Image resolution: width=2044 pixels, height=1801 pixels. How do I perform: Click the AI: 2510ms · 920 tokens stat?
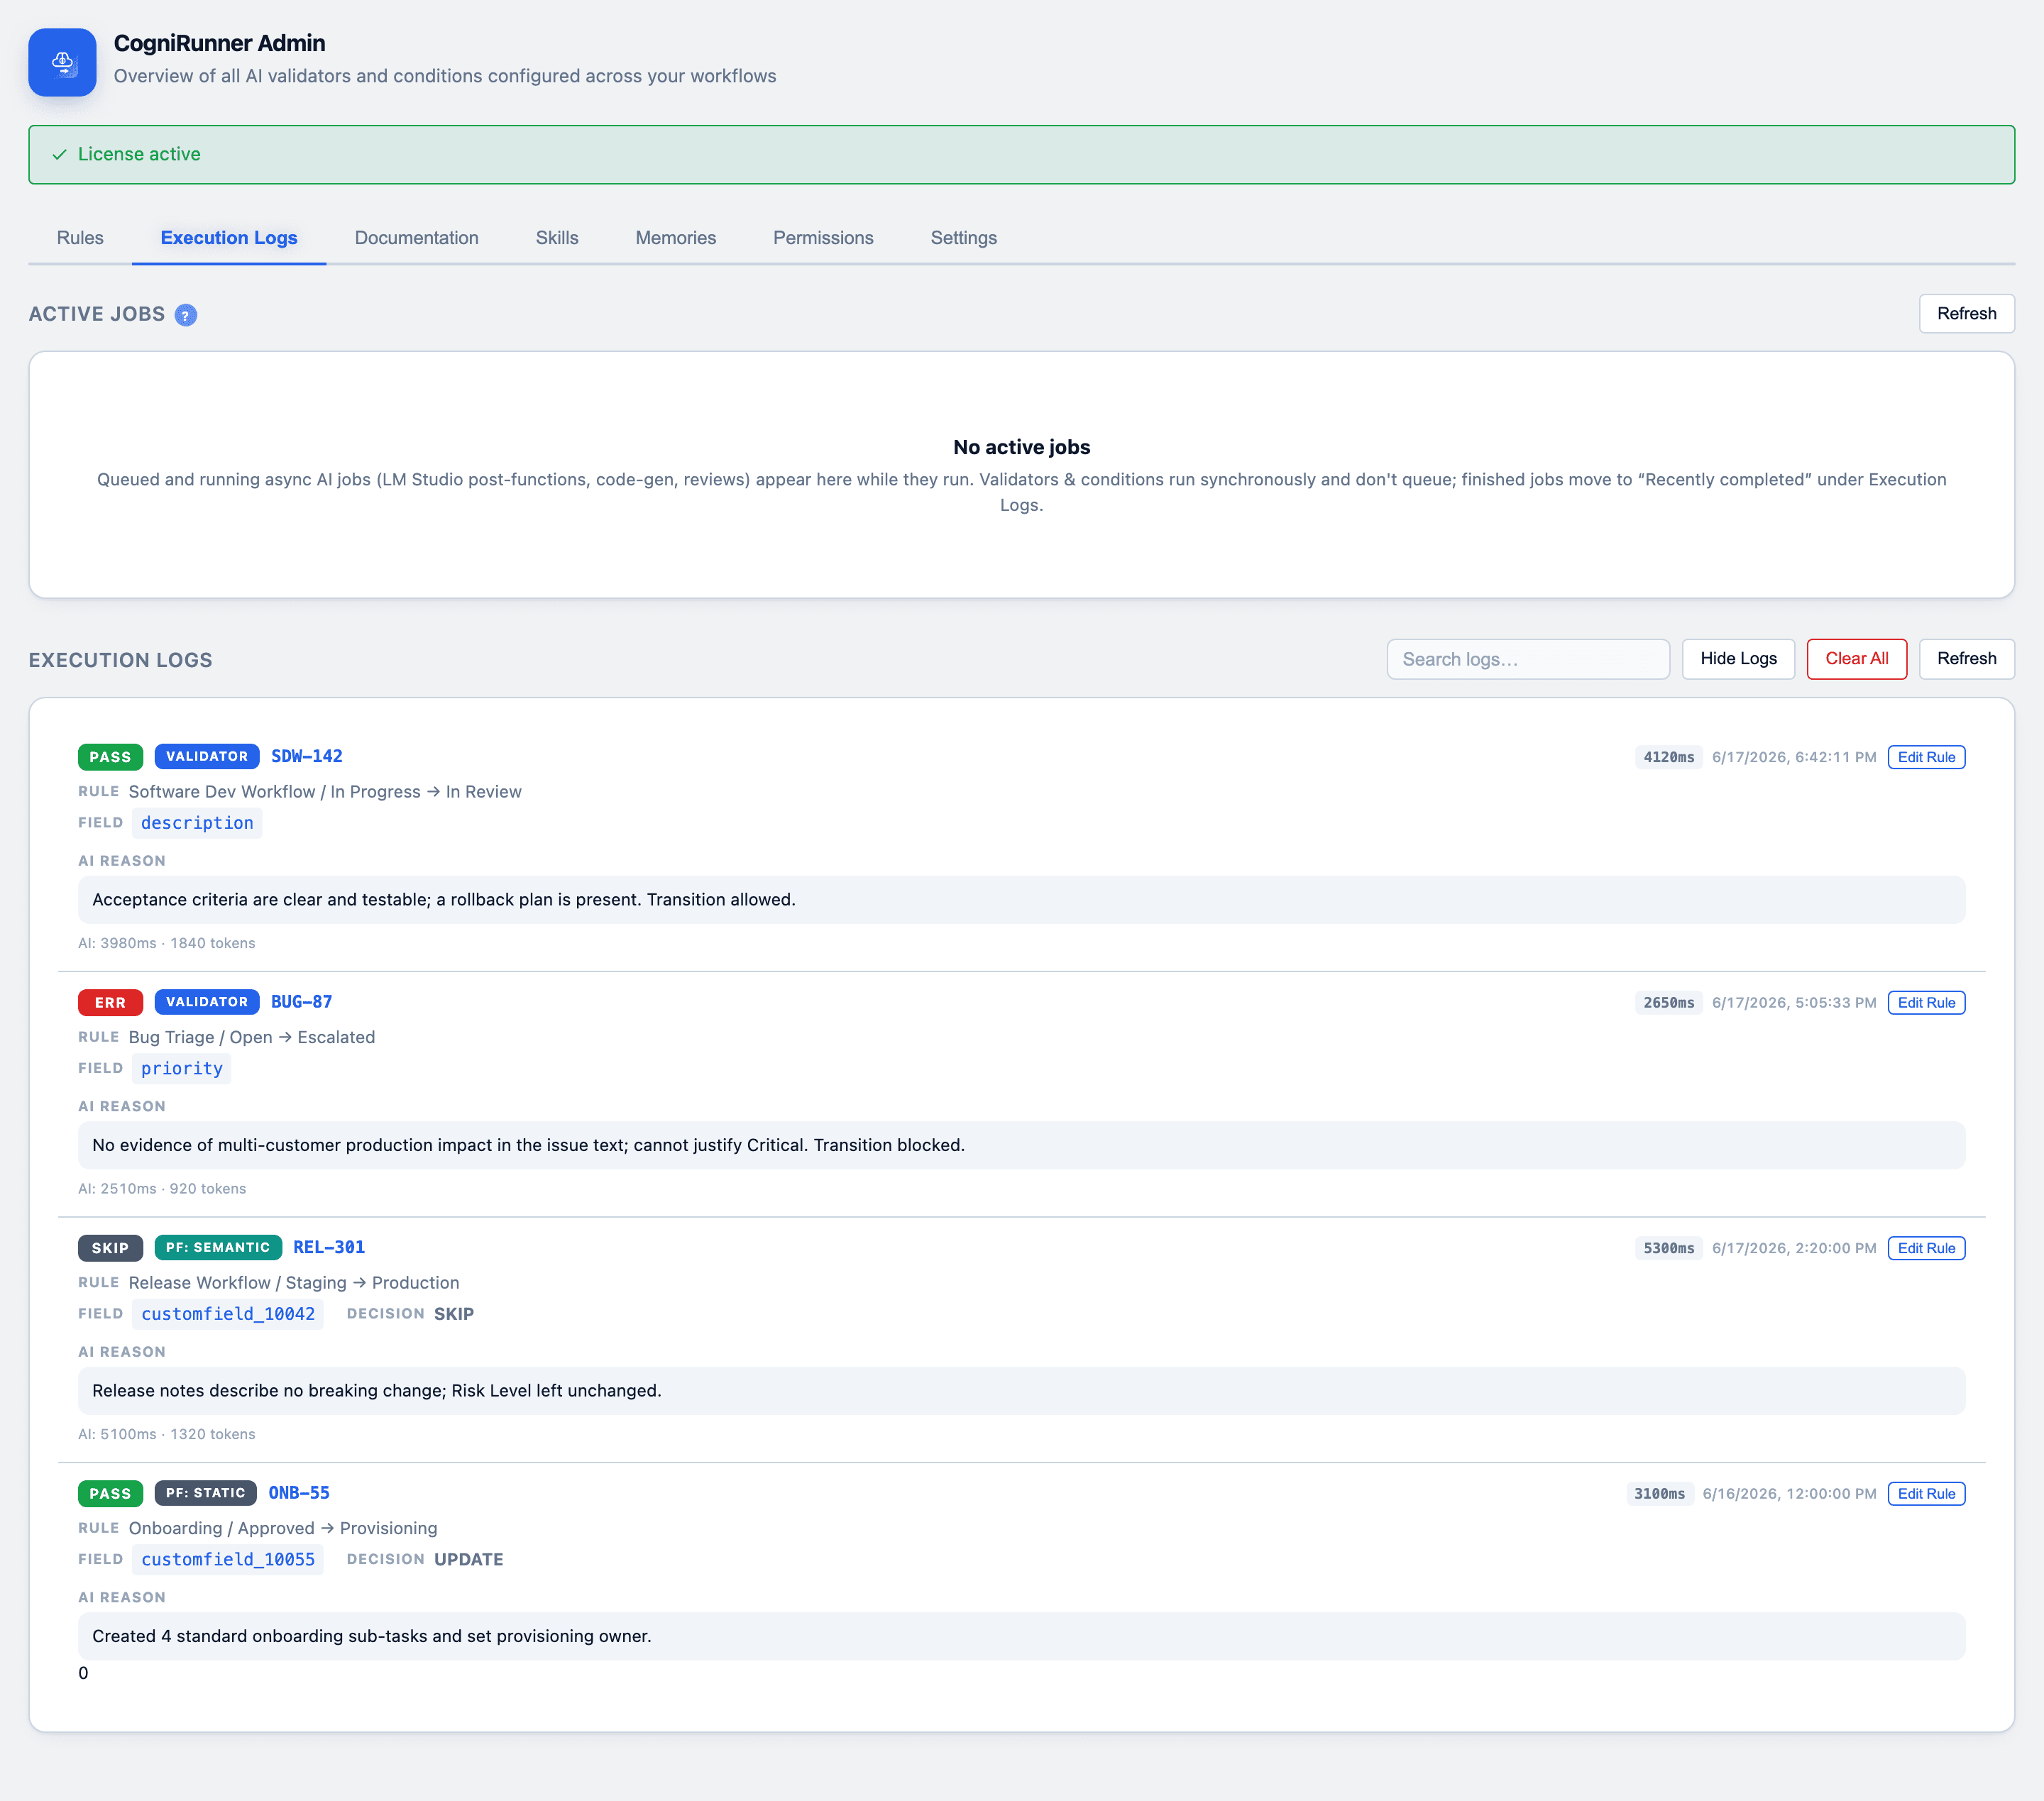tap(162, 1189)
